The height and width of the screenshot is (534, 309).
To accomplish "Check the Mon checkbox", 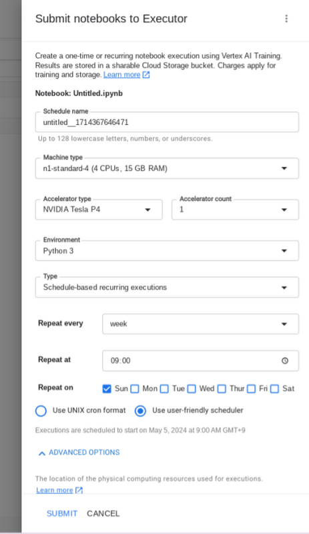I will 135,388.
